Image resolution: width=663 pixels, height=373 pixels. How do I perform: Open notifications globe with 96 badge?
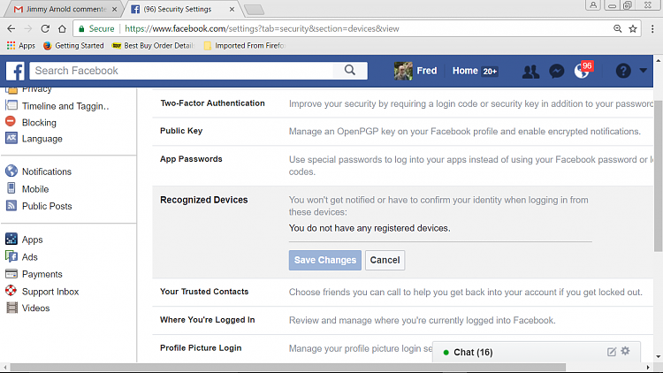pos(583,70)
